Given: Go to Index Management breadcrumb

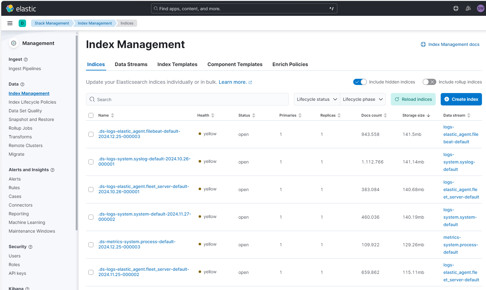Looking at the screenshot, I should pos(95,23).
